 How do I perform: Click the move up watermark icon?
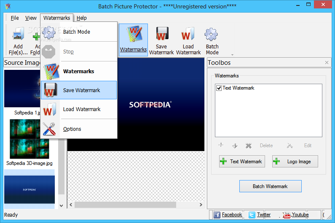(x=221, y=145)
